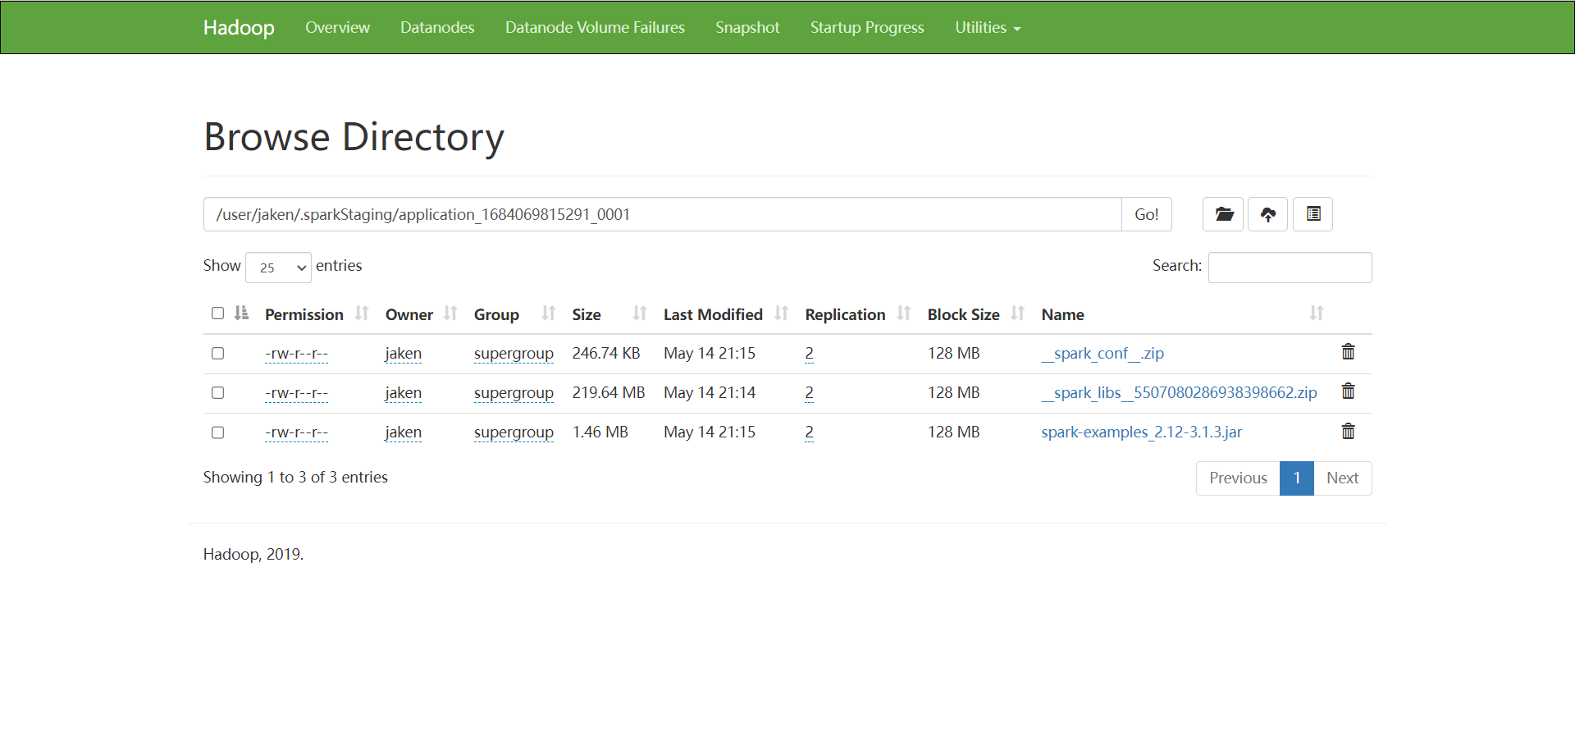The image size is (1575, 732).
Task: Open the Show entries dropdown
Action: 278,268
